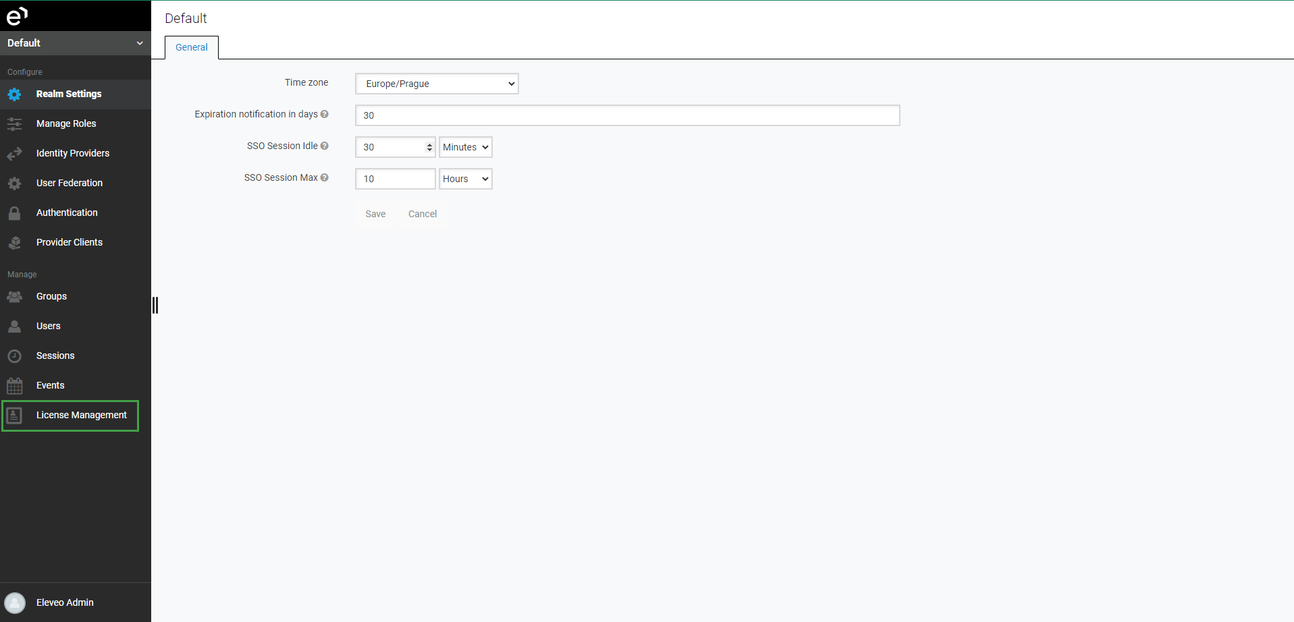Click the Manage Roles sliders icon
The image size is (1294, 622).
pos(14,124)
